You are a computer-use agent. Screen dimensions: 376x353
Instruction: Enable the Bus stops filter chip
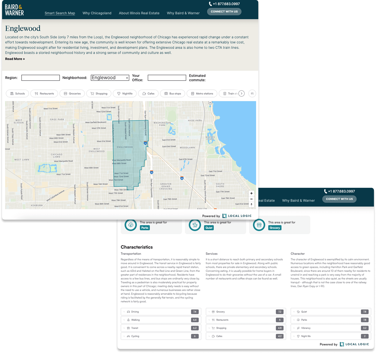tap(173, 94)
